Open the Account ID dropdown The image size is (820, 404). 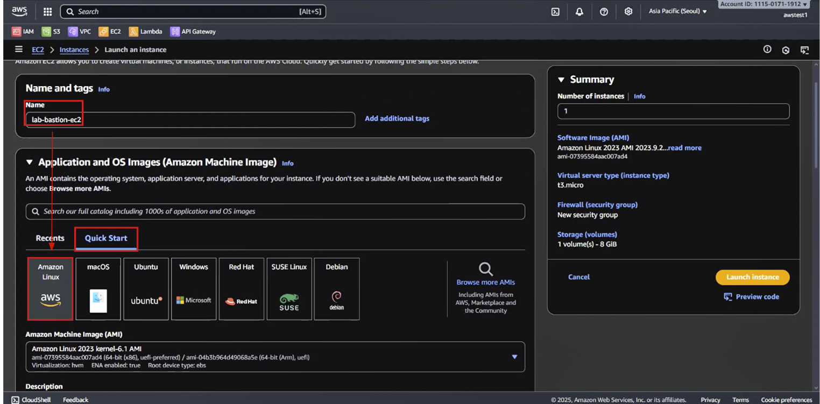pos(763,4)
